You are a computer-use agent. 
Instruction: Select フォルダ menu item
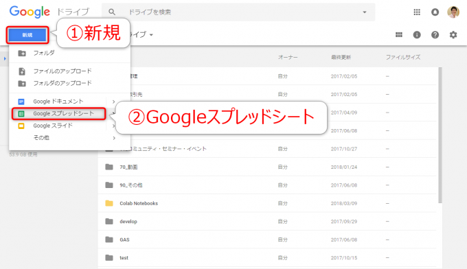click(69, 53)
